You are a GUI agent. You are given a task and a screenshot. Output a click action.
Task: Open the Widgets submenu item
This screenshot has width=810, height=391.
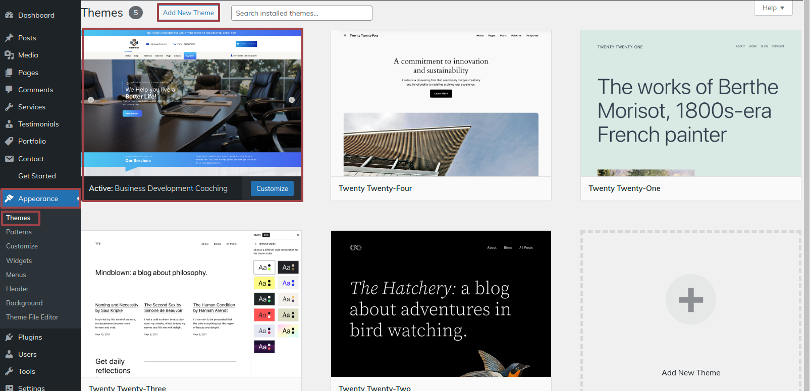(x=19, y=260)
